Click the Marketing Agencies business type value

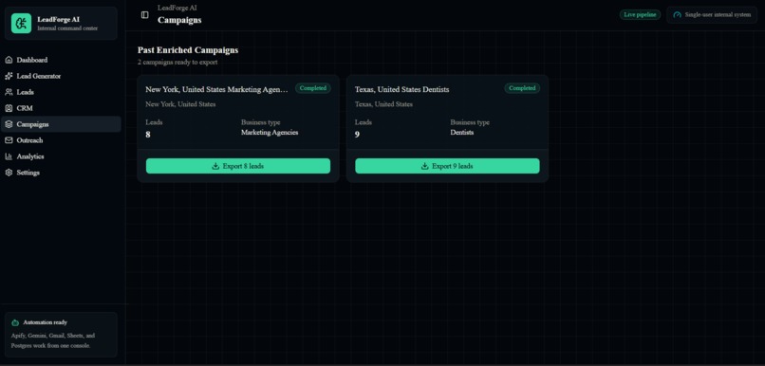click(x=270, y=133)
